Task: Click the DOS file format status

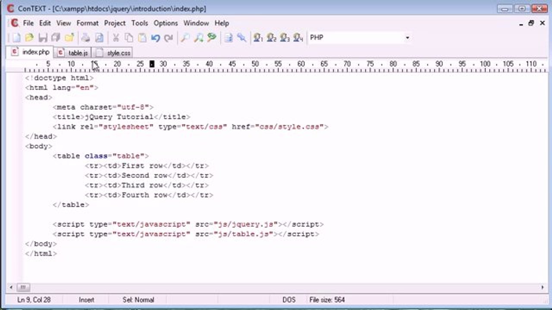Action: point(289,300)
